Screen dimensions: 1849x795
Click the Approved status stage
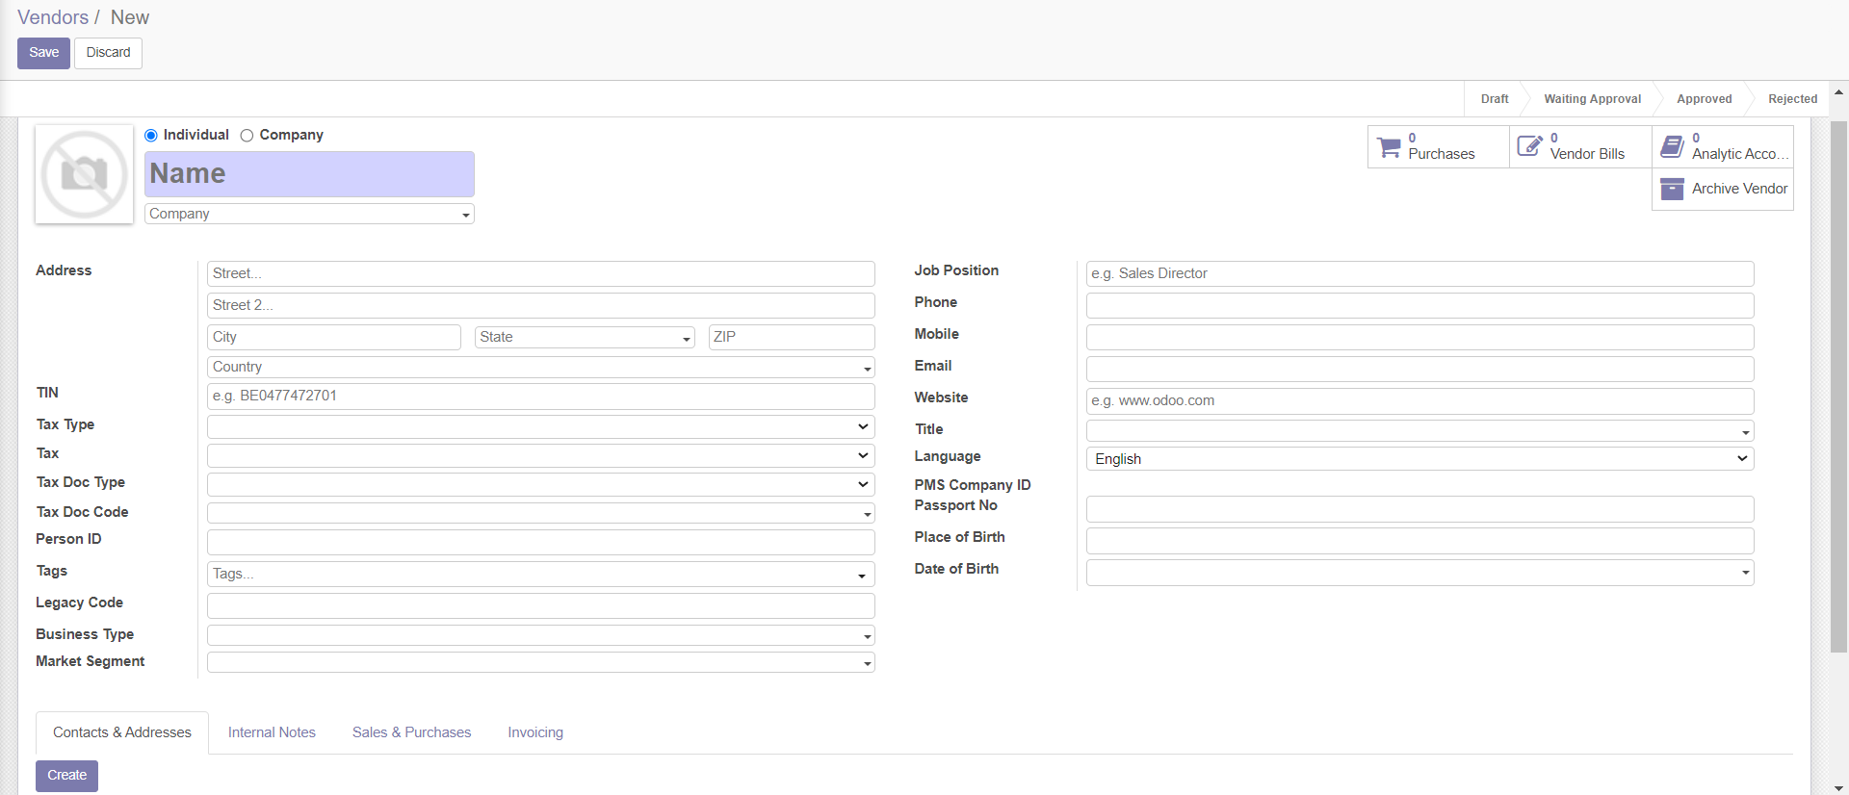pyautogui.click(x=1704, y=99)
